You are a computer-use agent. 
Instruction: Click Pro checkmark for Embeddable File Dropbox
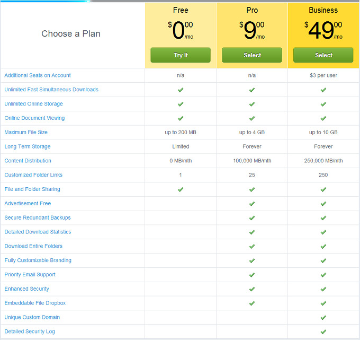(x=252, y=303)
